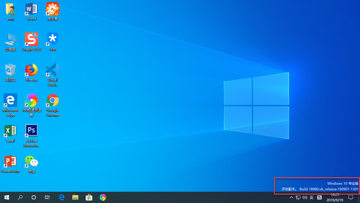
Task: Click Show Desktop strip on taskbar
Action: 359,197
